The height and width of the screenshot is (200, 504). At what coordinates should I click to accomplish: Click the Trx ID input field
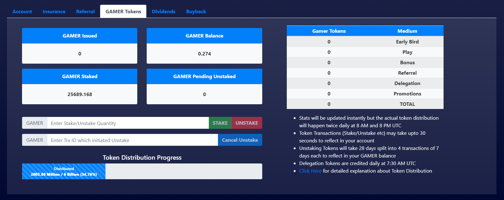[x=132, y=140]
